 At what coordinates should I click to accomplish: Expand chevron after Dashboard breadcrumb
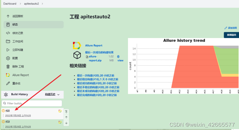(20, 4)
